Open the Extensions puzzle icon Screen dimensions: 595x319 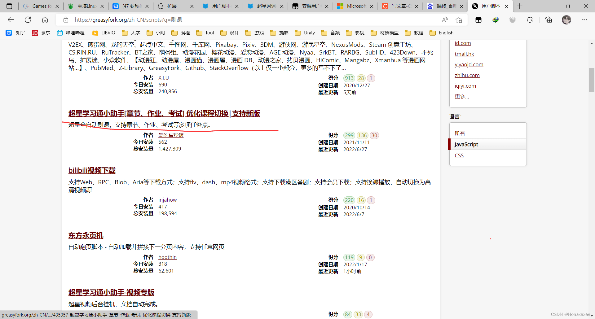(530, 20)
